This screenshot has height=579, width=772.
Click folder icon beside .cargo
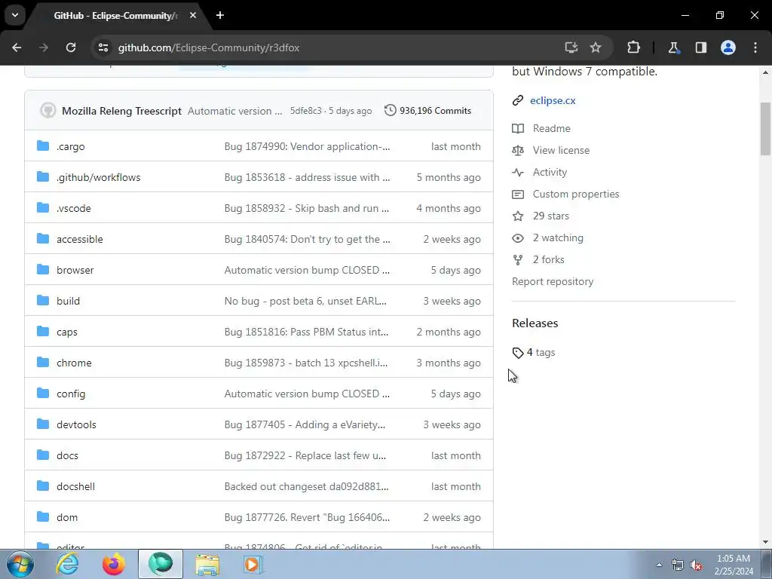pos(43,146)
